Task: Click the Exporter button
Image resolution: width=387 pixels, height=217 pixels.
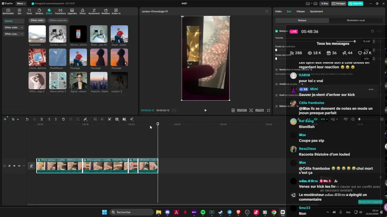Action: [356, 4]
